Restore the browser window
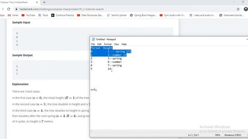 click(243, 2)
